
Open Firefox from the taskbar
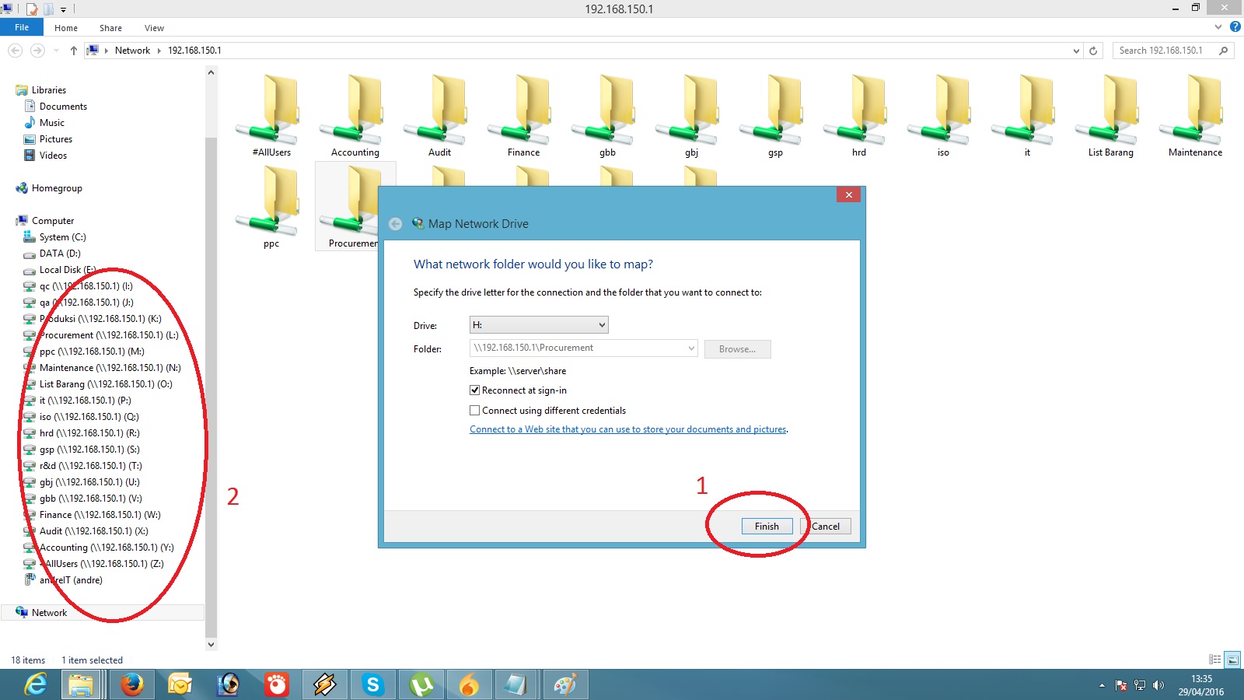(x=131, y=684)
